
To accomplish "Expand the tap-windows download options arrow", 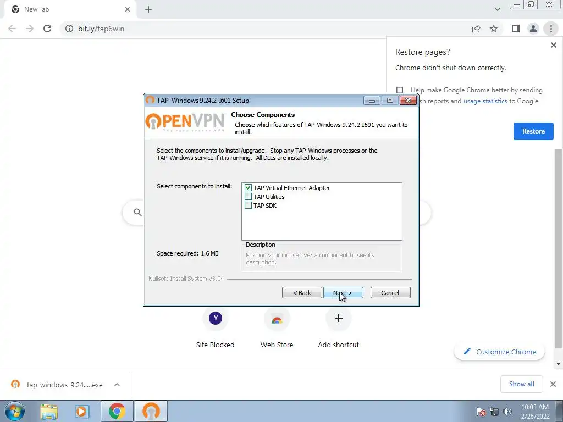I will (117, 385).
